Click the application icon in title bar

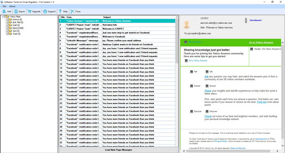coord(2,2)
